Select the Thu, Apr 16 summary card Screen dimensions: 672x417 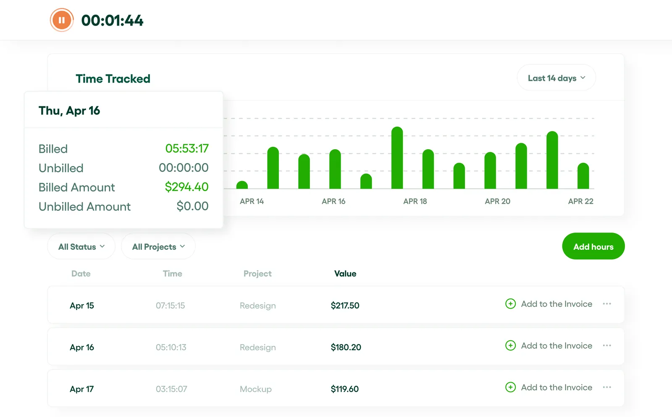(x=124, y=159)
